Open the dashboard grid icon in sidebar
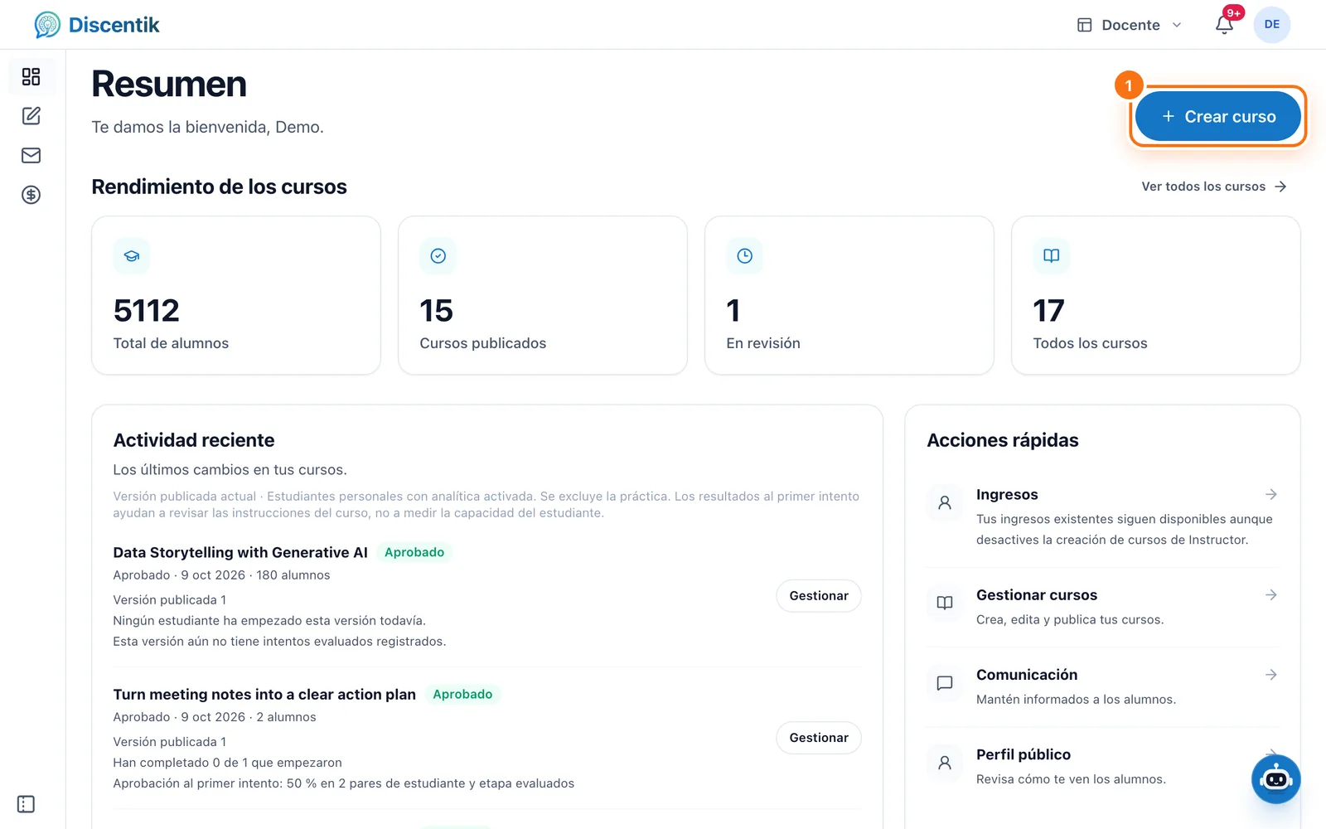The image size is (1326, 829). point(31,77)
